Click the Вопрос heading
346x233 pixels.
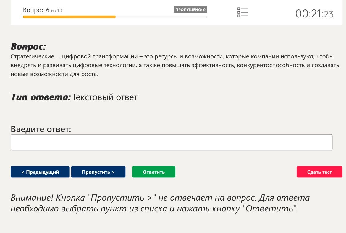tap(28, 47)
